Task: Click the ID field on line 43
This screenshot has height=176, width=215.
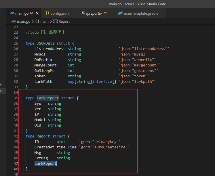Action: [37, 142]
